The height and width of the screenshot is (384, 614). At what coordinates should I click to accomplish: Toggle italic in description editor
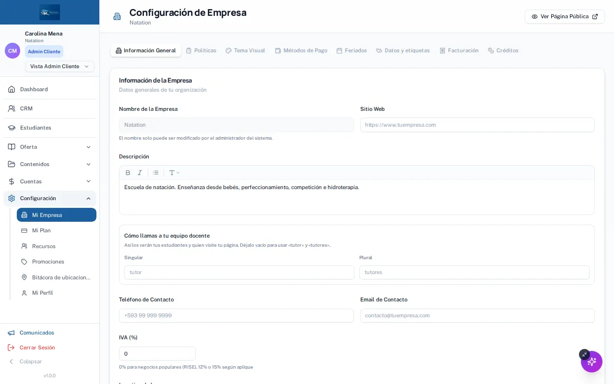(140, 173)
